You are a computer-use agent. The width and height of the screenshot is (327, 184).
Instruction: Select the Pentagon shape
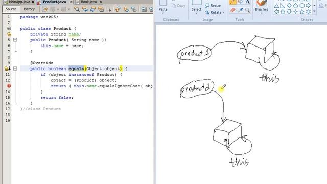(x=295, y=6)
